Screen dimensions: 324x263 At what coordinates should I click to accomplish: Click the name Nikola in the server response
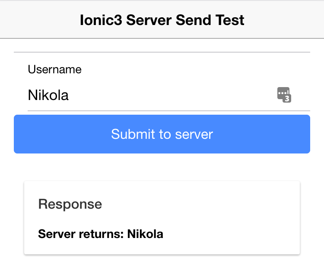(145, 234)
